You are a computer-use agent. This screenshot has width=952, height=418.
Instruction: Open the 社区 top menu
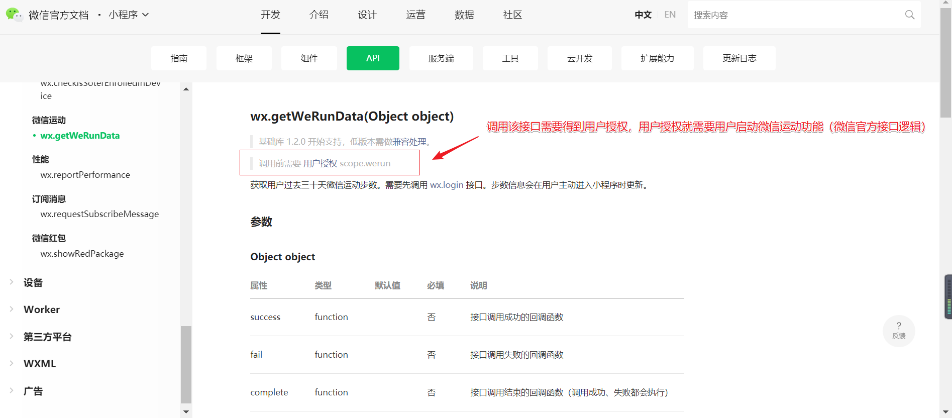pyautogui.click(x=512, y=15)
